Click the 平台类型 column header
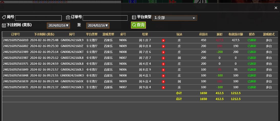 click(92, 34)
